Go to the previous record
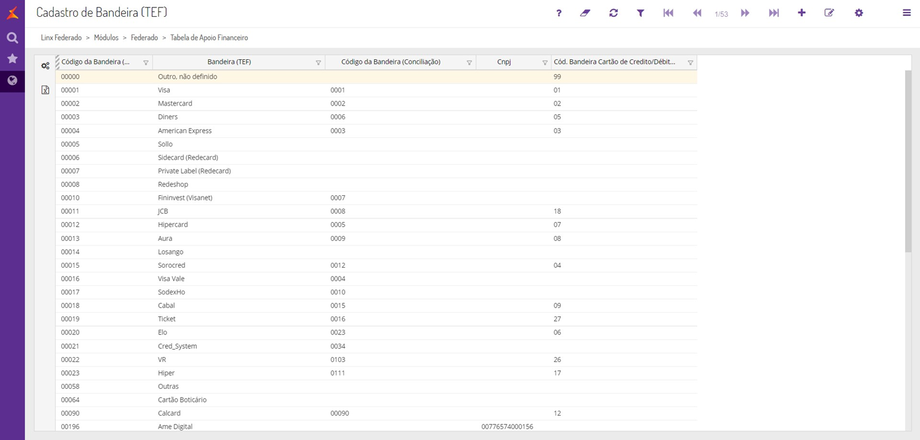The width and height of the screenshot is (920, 440). [697, 13]
